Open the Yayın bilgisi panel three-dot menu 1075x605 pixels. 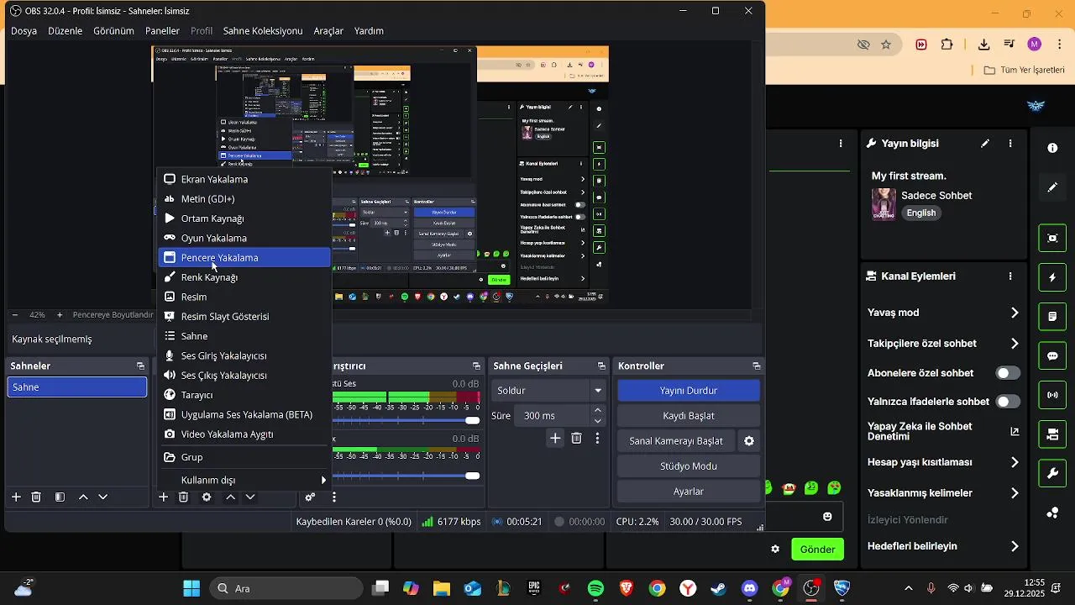(x=1010, y=144)
